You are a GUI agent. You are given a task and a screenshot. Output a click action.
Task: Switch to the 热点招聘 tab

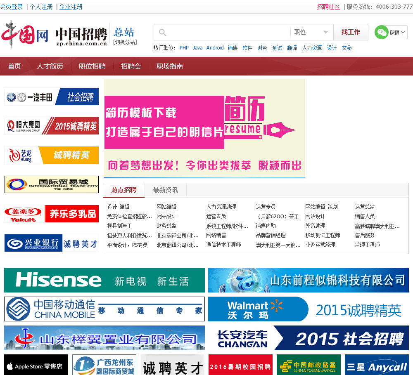tap(124, 190)
